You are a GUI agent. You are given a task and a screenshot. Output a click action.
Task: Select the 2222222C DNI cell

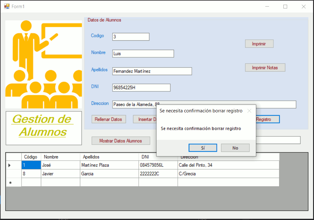tap(158, 174)
